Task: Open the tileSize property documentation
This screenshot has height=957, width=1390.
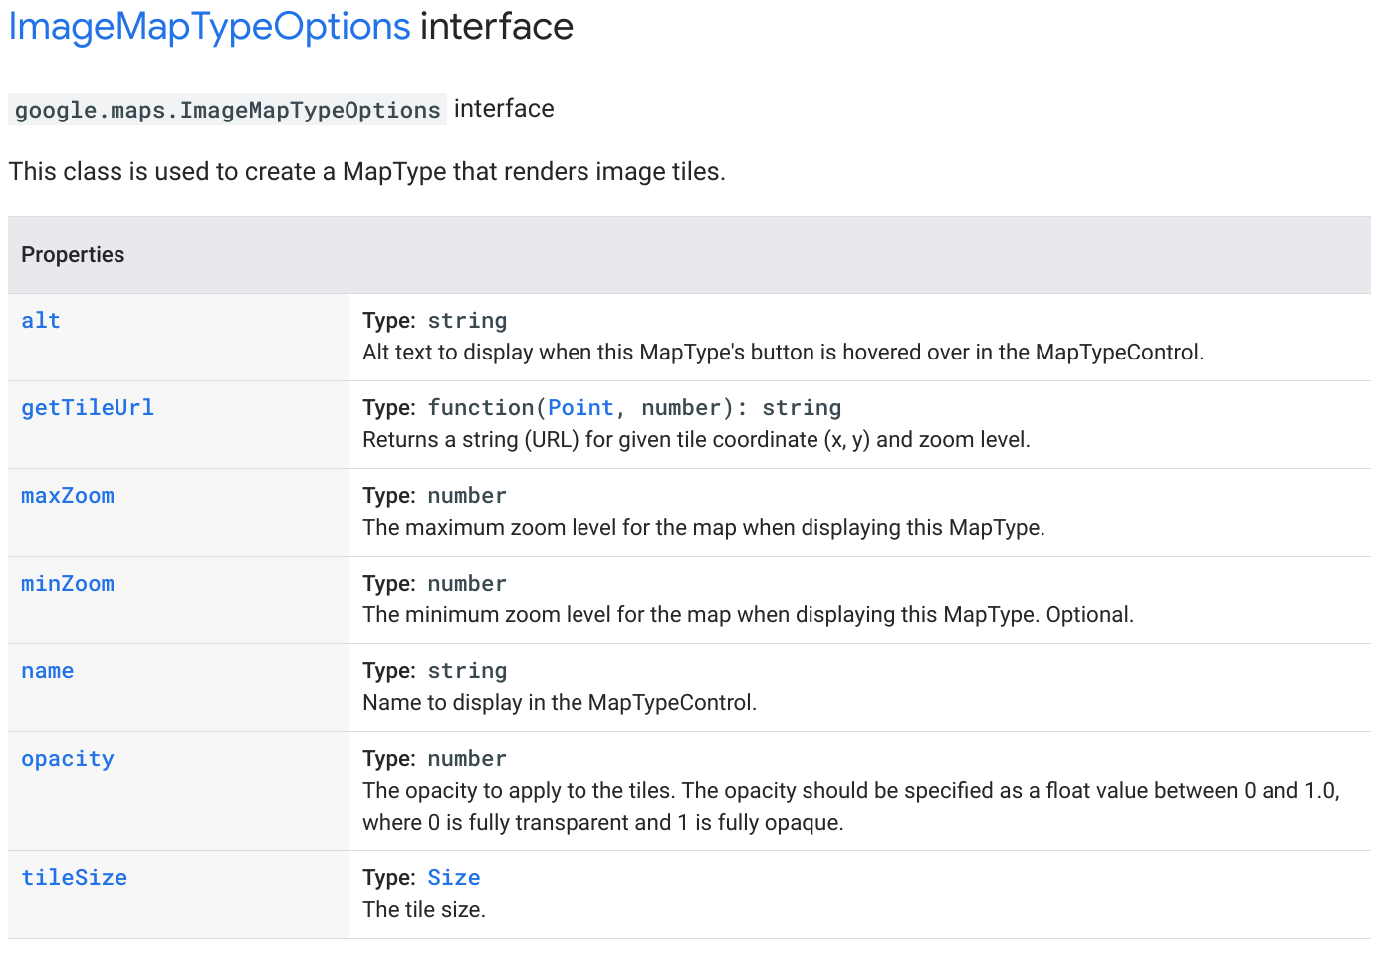Action: pos(74,877)
